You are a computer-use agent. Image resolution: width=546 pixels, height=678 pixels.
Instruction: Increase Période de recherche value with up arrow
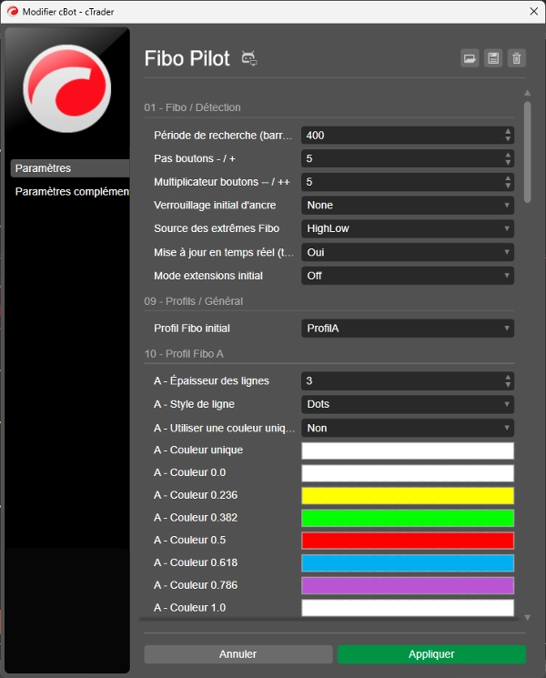(x=508, y=131)
